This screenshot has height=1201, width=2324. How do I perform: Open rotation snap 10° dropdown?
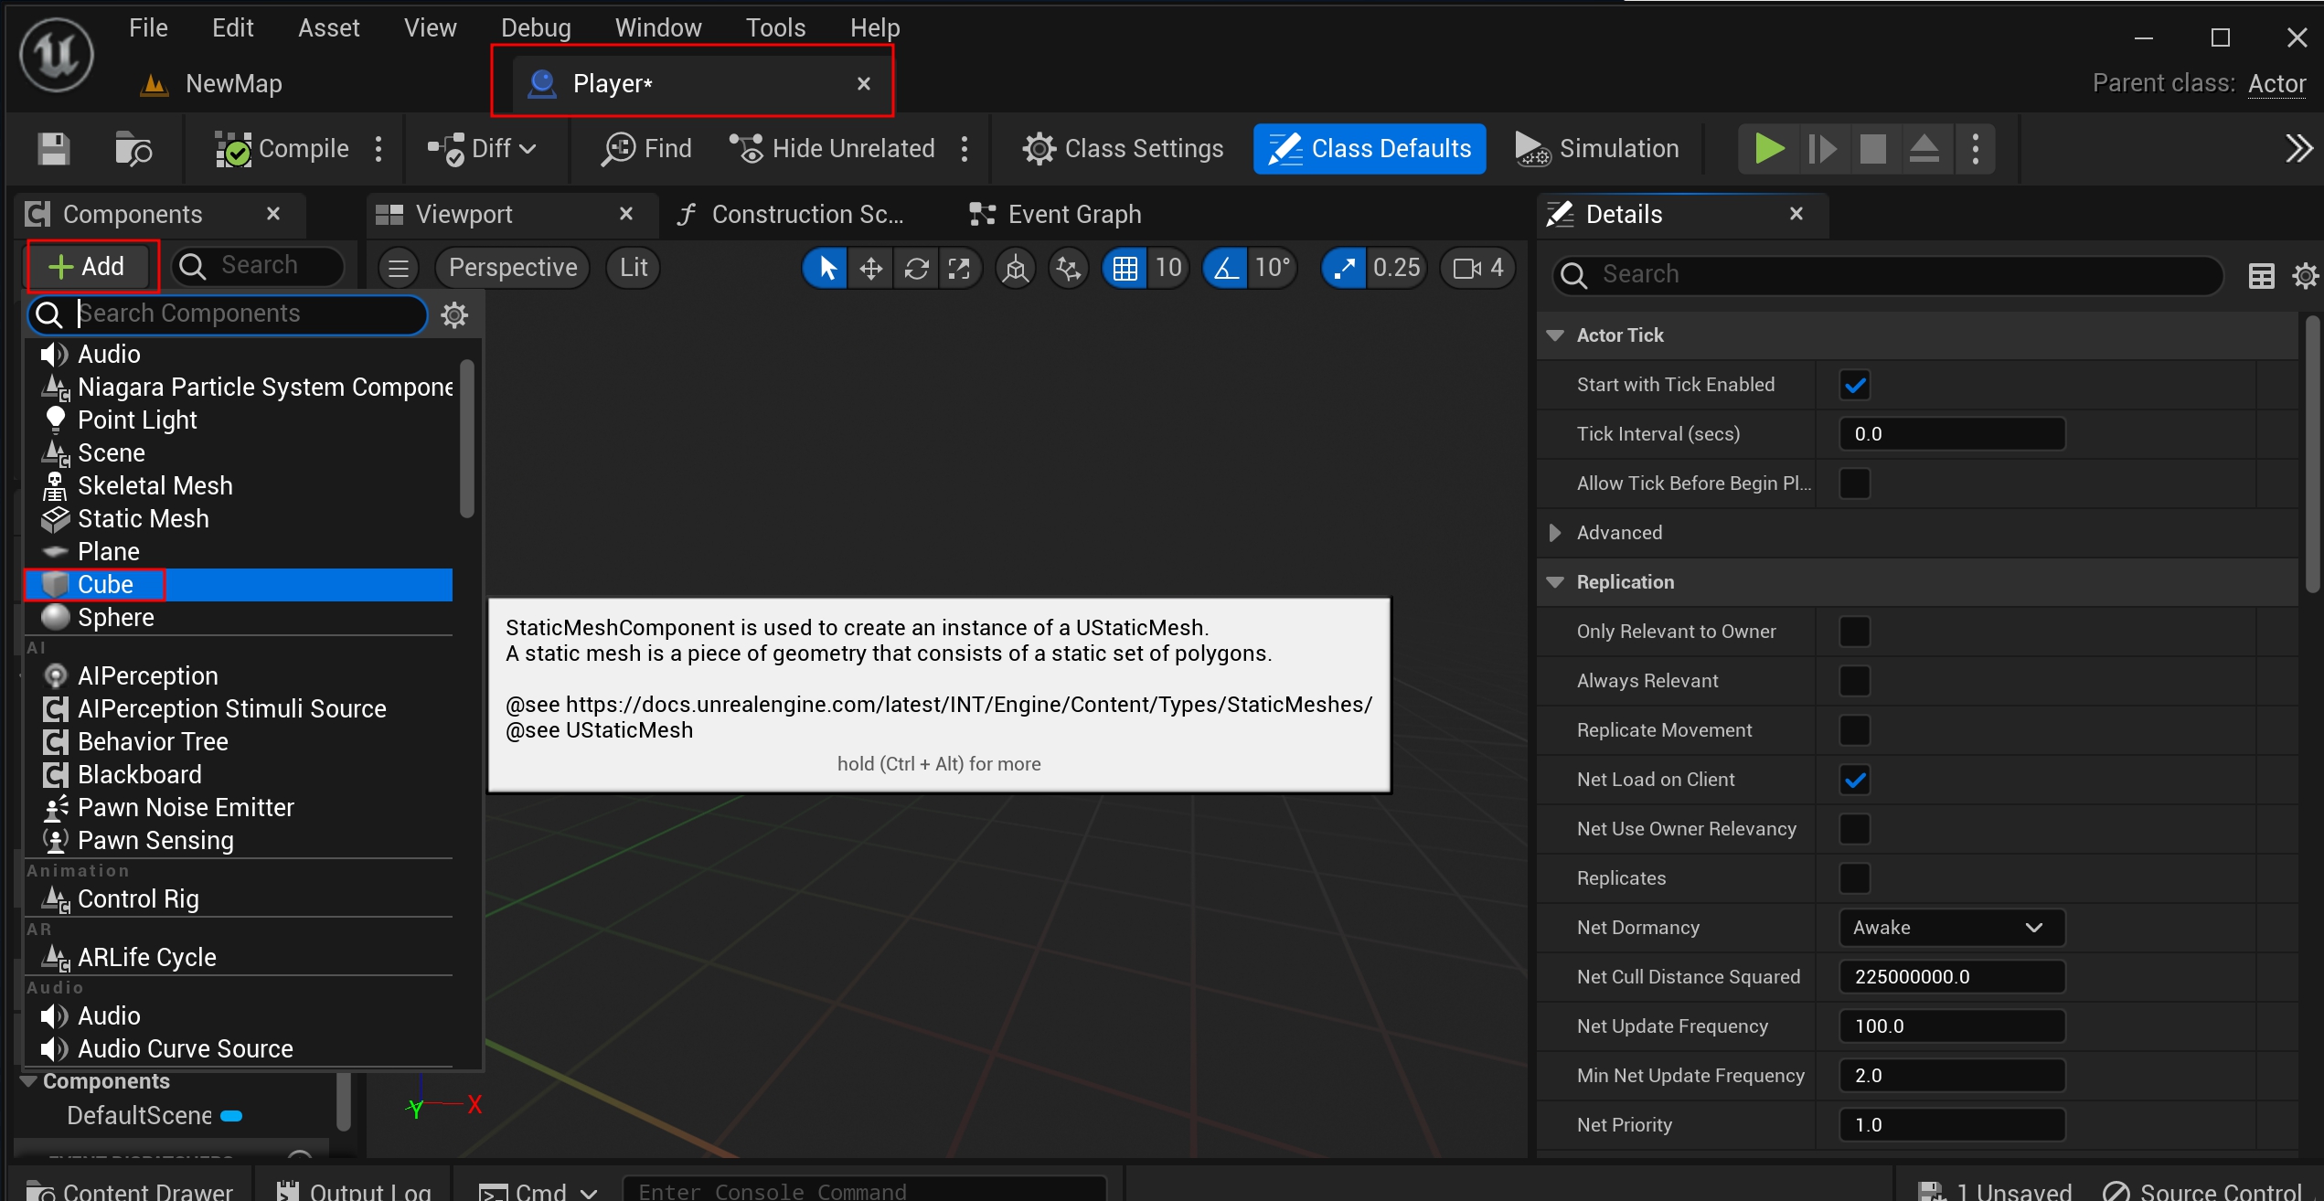click(1273, 268)
